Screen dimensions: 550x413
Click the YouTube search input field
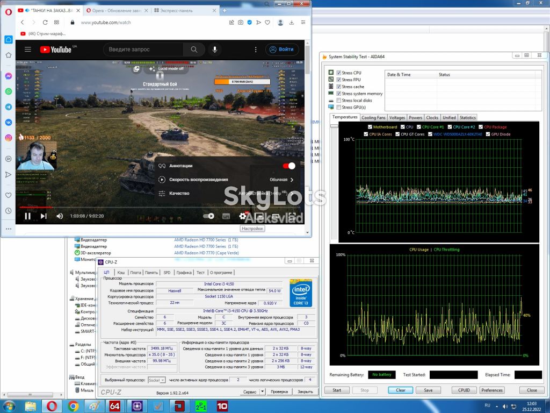143,49
